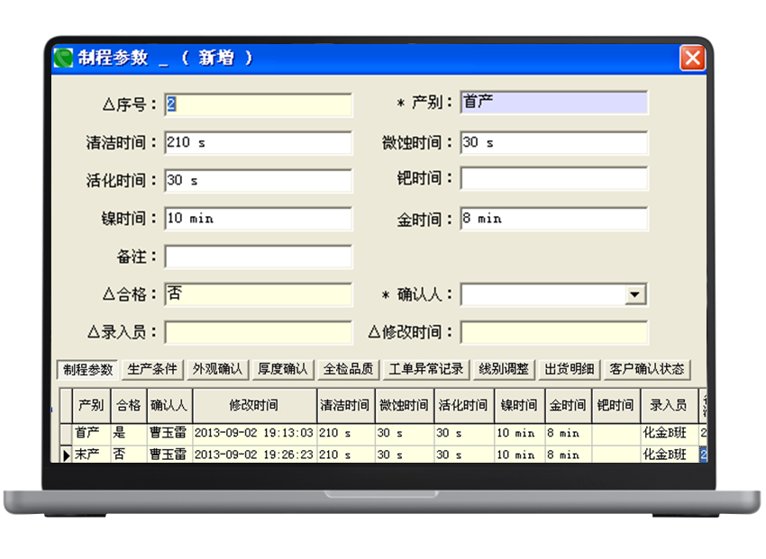Open the 外观确认 tab

click(217, 369)
